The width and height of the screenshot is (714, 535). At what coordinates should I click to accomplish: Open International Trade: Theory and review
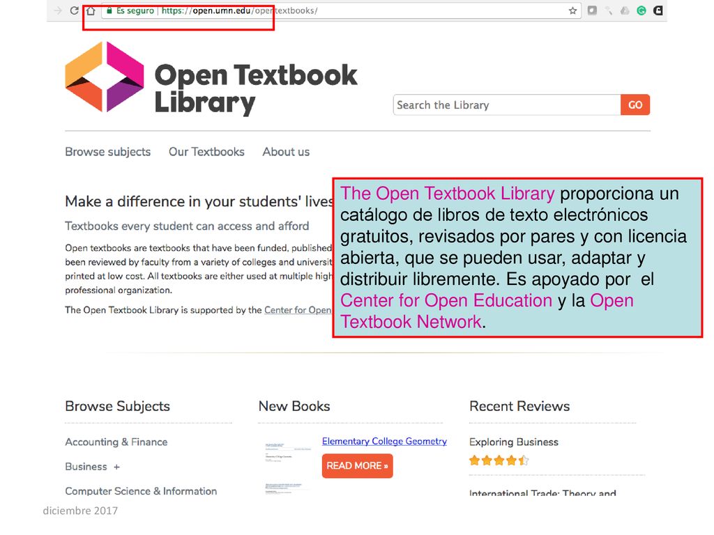pyautogui.click(x=542, y=493)
